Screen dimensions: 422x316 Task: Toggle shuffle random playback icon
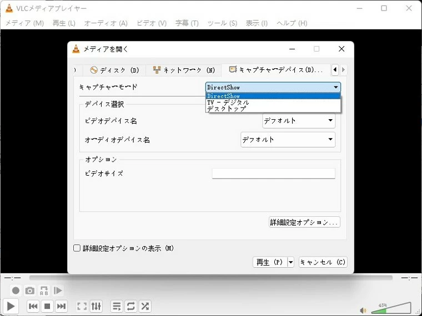pos(145,306)
